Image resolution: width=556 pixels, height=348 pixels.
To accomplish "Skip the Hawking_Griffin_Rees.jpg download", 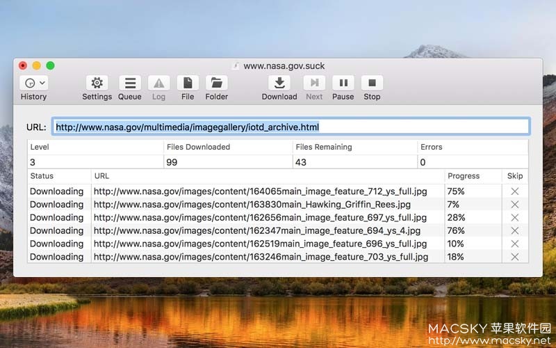I will pyautogui.click(x=515, y=205).
